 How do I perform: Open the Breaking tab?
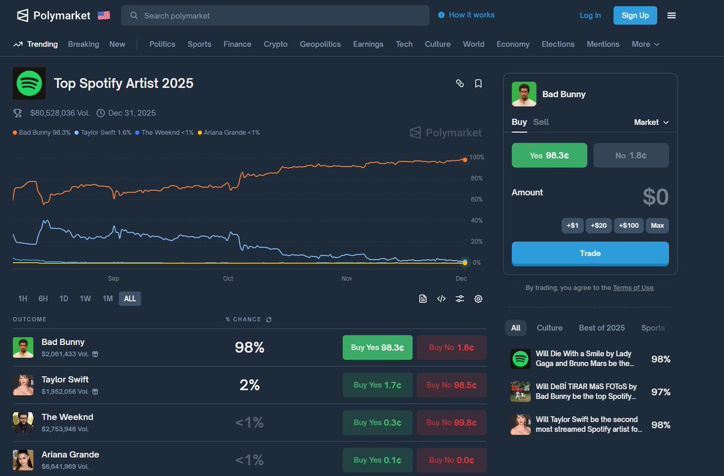click(83, 44)
